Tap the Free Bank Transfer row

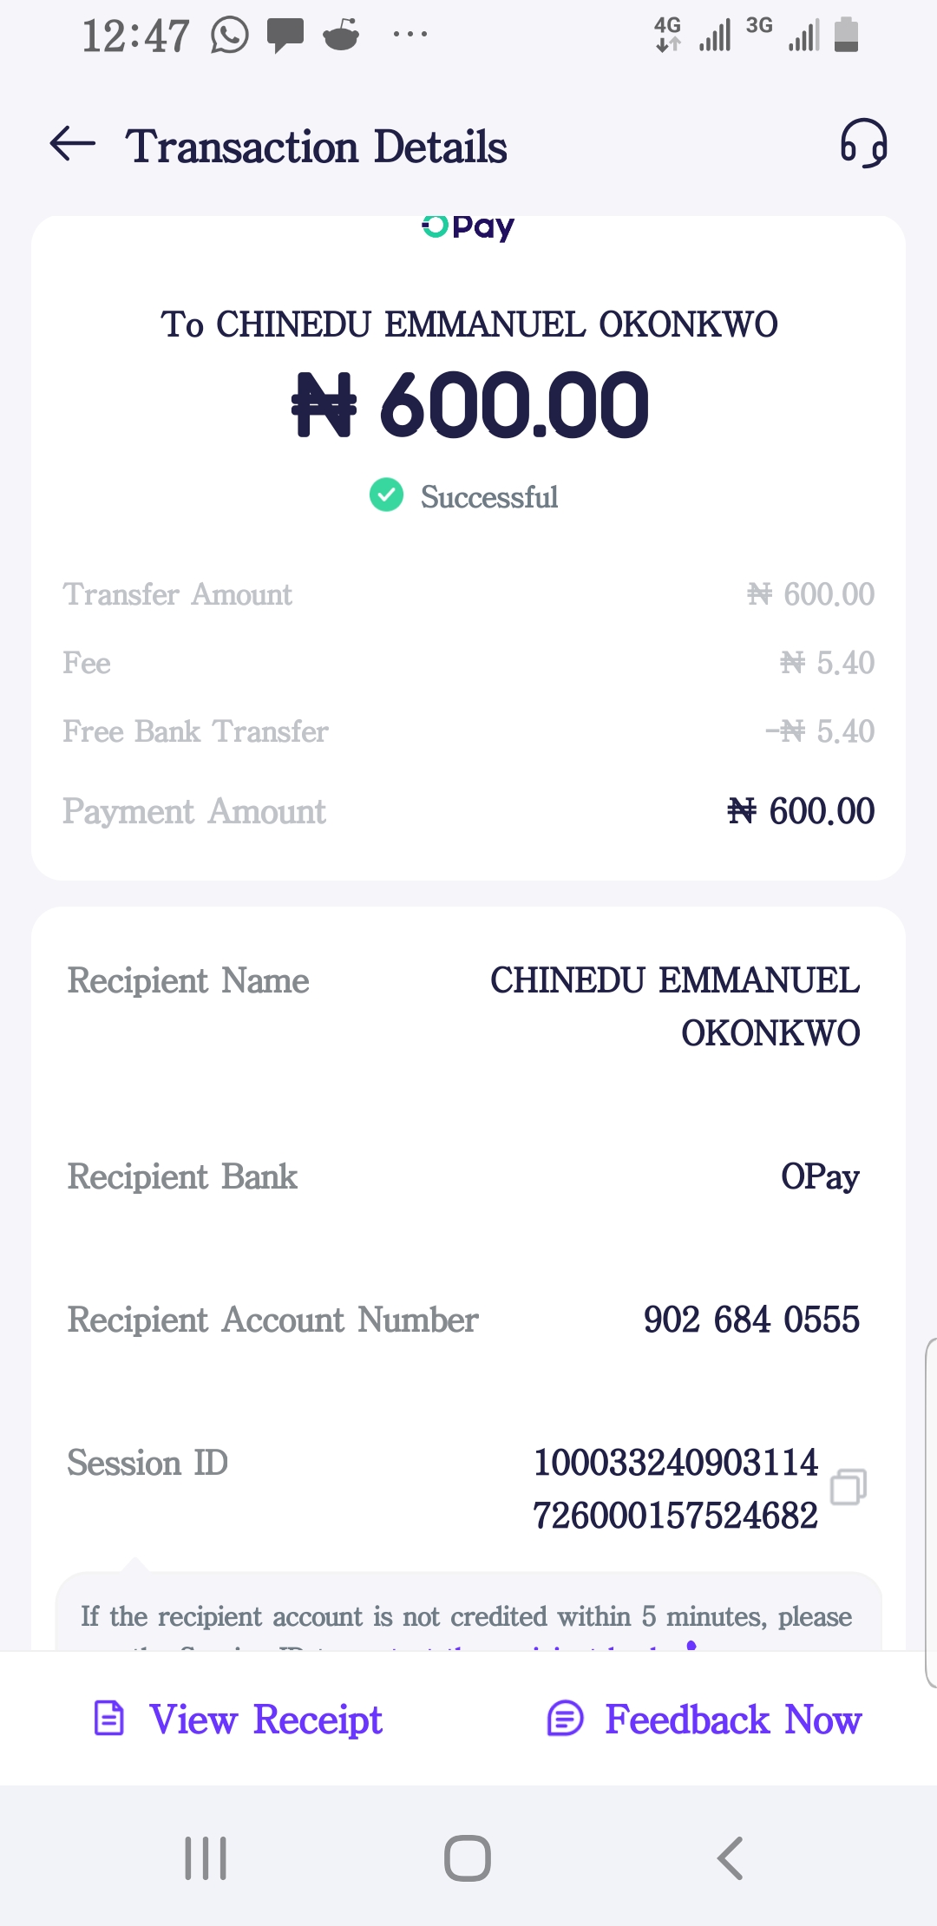pyautogui.click(x=468, y=731)
